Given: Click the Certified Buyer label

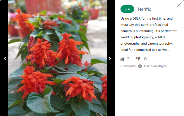Looking at the screenshot, I should tap(155, 66).
